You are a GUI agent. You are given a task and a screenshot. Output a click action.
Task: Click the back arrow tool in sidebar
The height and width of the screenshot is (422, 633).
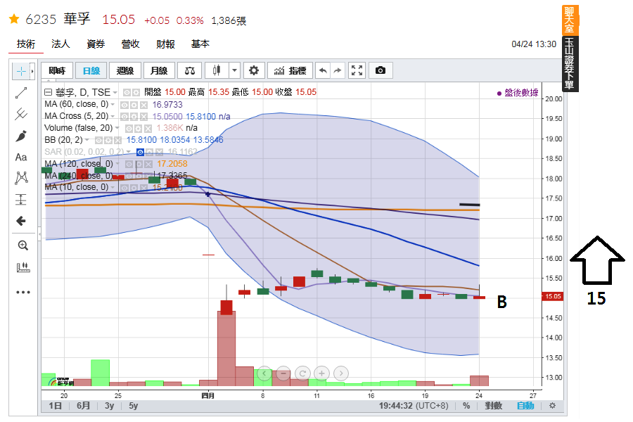tap(21, 221)
